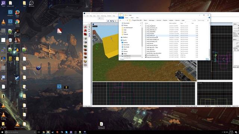Image resolution: width=239 pixels, height=134 pixels.
Task: Click Steam in the address breadcrumb
Action: [x=145, y=20]
